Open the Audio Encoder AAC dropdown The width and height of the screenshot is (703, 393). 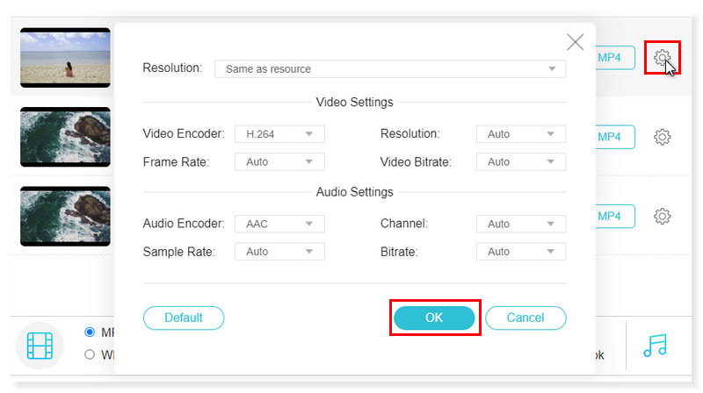click(x=279, y=224)
